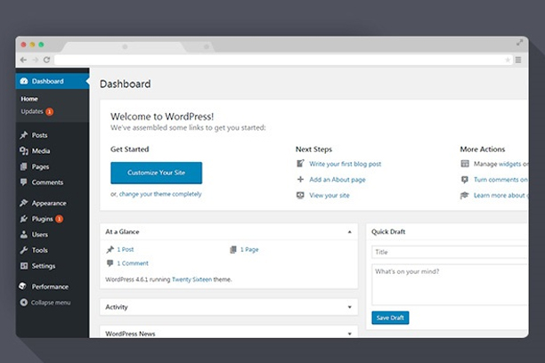This screenshot has width=545, height=363.
Task: Expand the Activity panel
Action: coord(350,307)
